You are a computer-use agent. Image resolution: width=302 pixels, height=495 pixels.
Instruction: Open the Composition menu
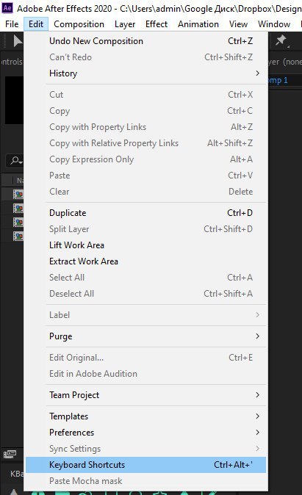[79, 24]
